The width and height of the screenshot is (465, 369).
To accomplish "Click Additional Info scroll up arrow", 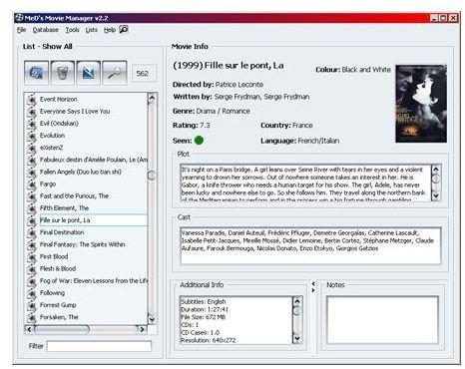I will click(297, 301).
